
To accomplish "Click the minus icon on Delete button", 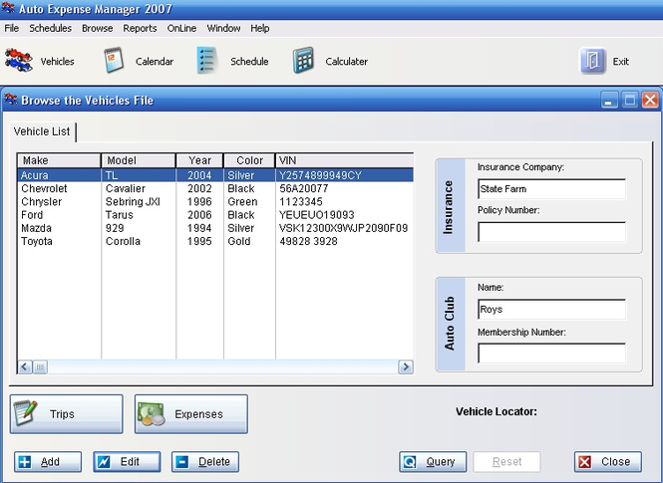I will coord(182,462).
